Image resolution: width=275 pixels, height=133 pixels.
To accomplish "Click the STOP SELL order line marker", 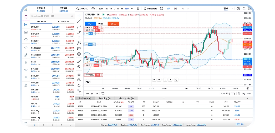I will 90,75.
